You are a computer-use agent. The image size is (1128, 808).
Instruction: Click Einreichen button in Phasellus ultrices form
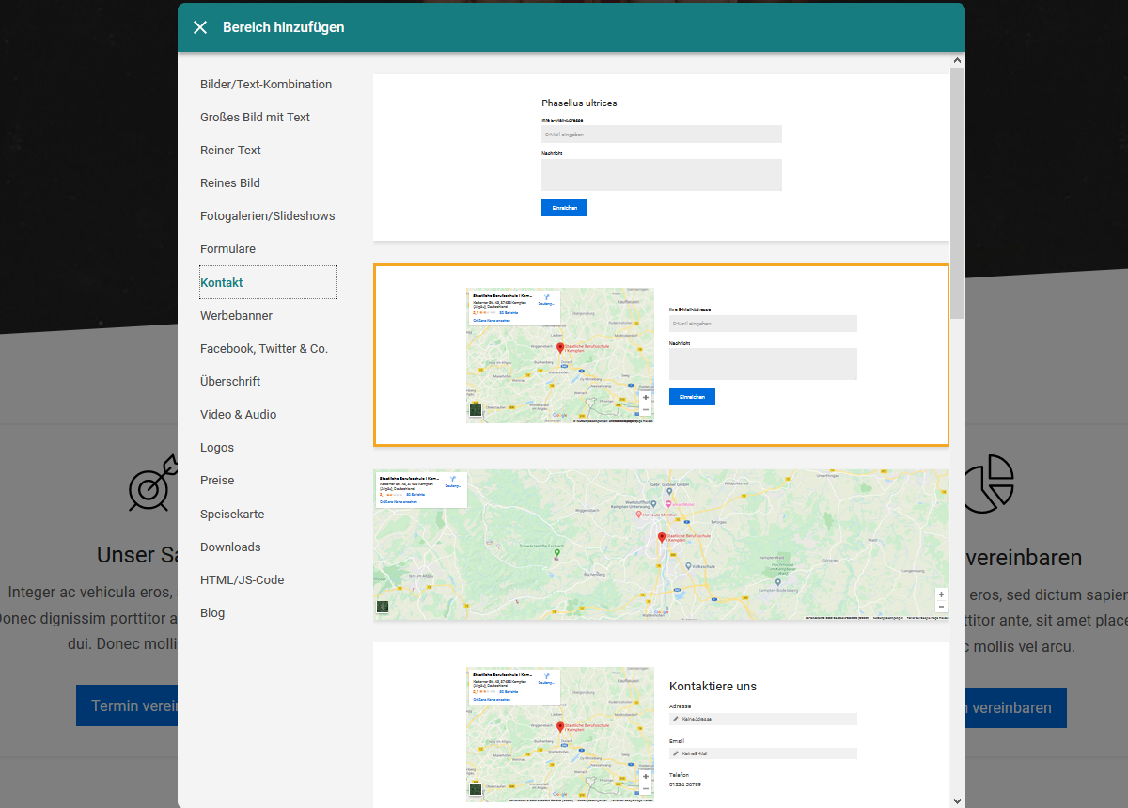tap(564, 208)
